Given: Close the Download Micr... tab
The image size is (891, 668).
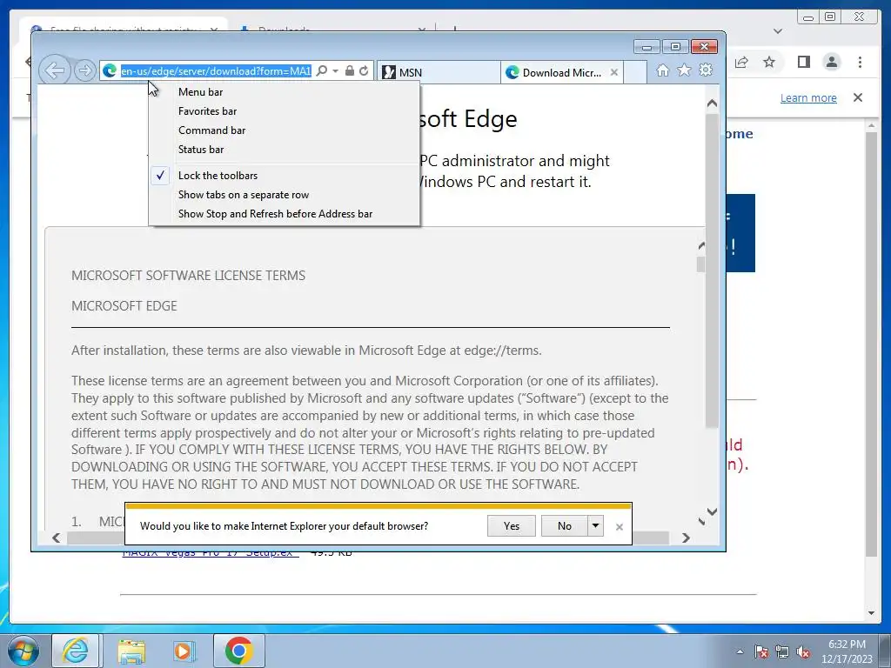Looking at the screenshot, I should pyautogui.click(x=614, y=72).
